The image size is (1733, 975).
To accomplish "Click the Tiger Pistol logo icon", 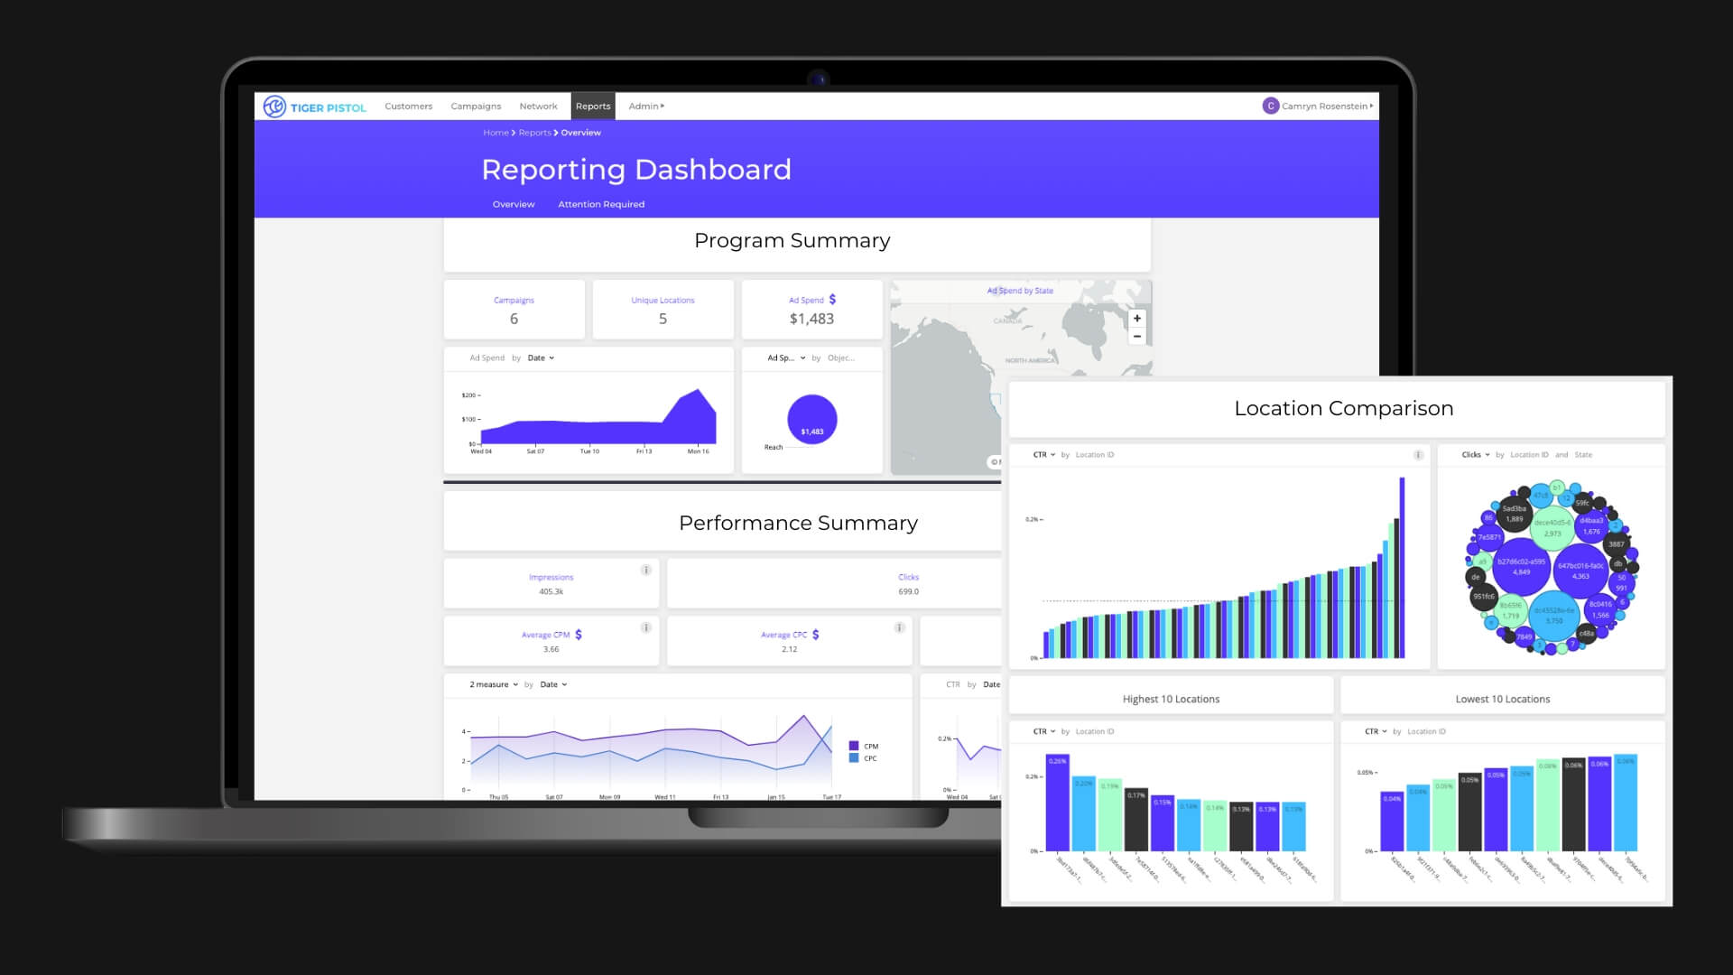I will (274, 107).
